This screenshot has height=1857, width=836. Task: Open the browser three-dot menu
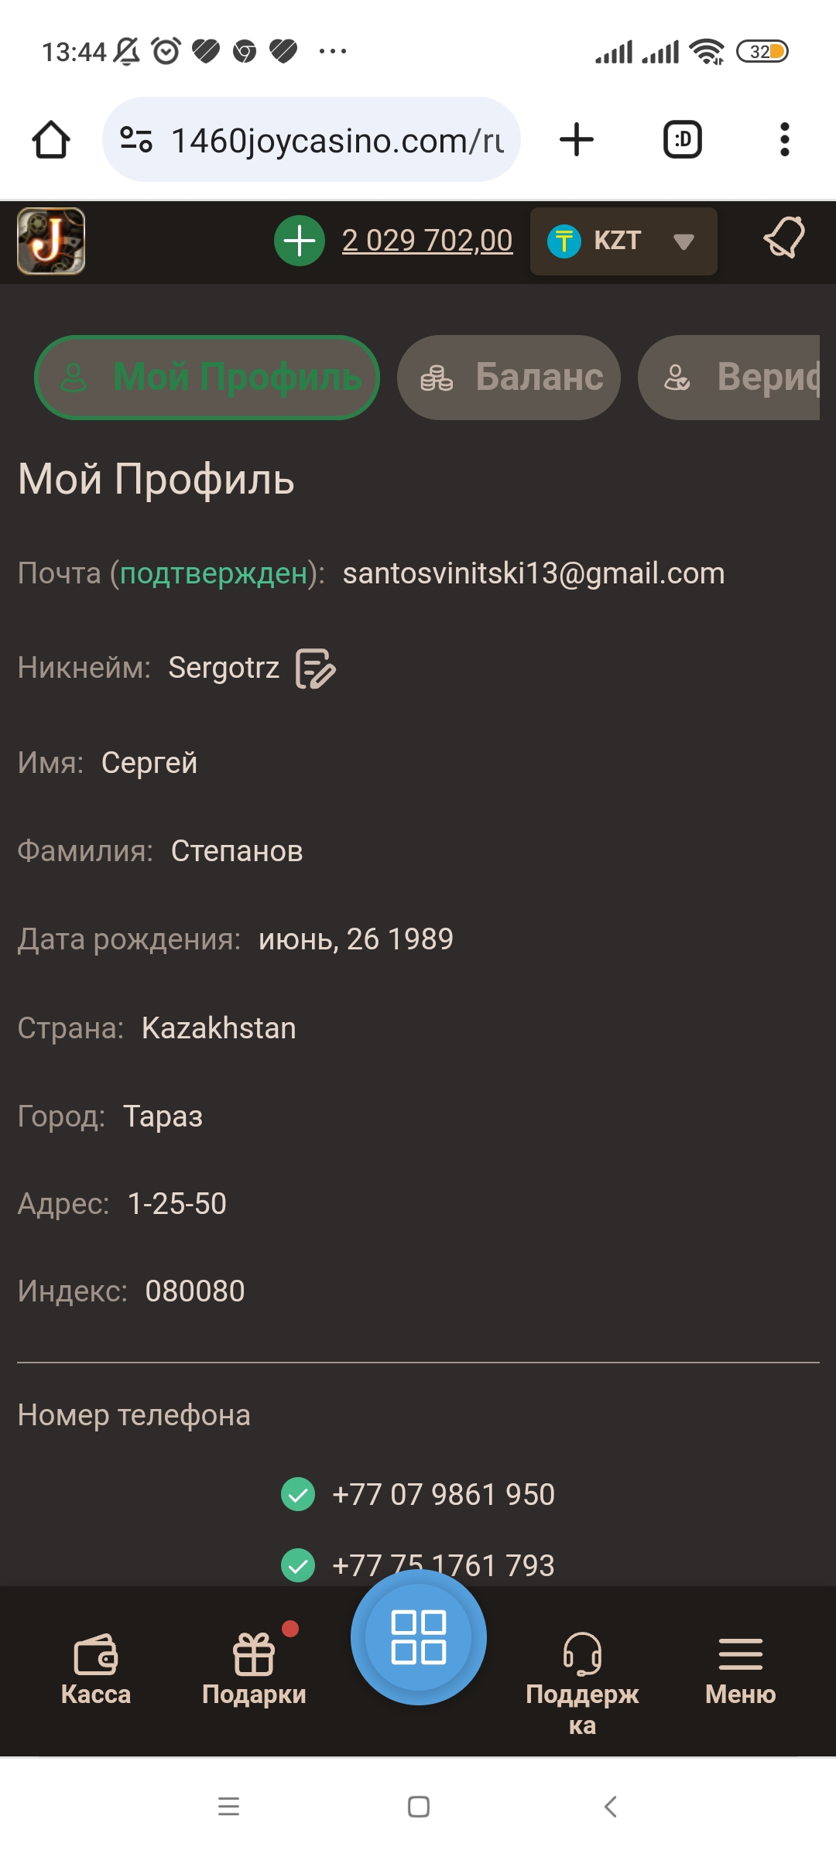click(784, 140)
